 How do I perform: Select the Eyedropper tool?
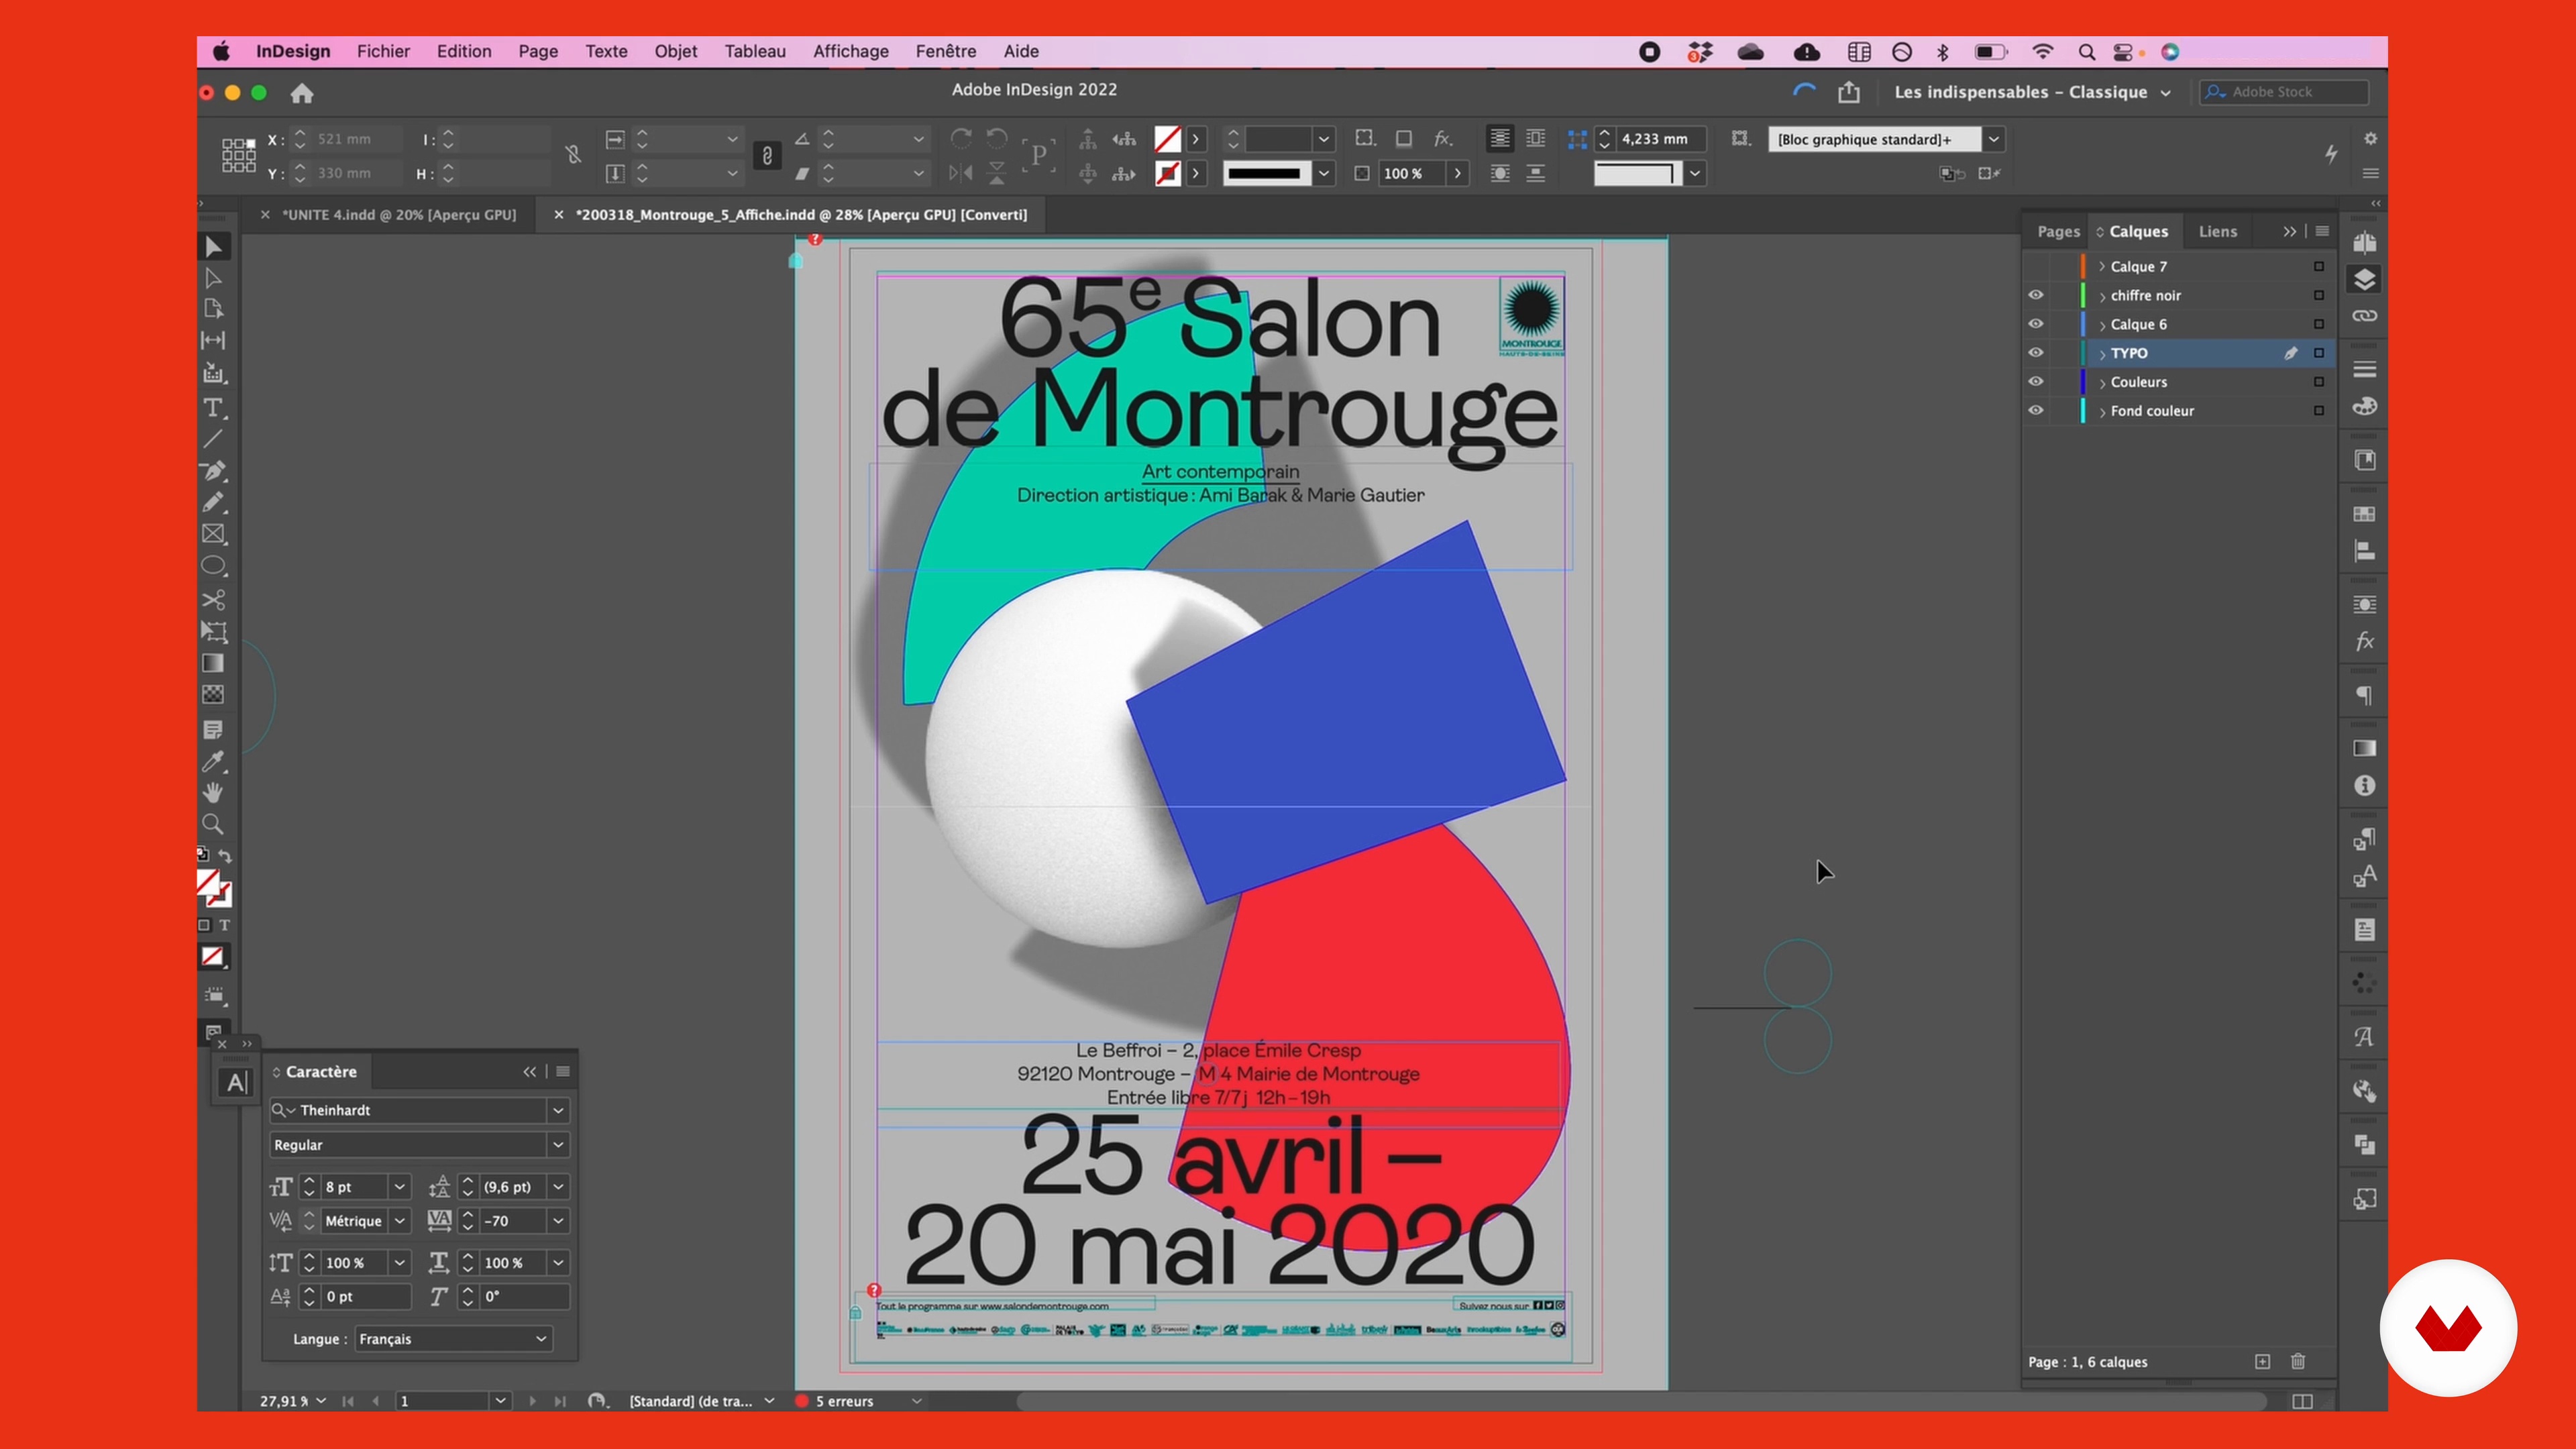[213, 762]
